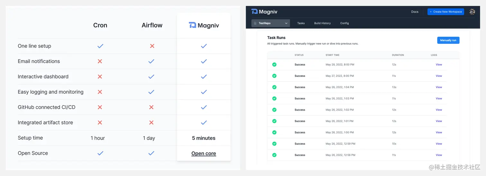Click the STATUS column header
The image size is (486, 176).
299,55
